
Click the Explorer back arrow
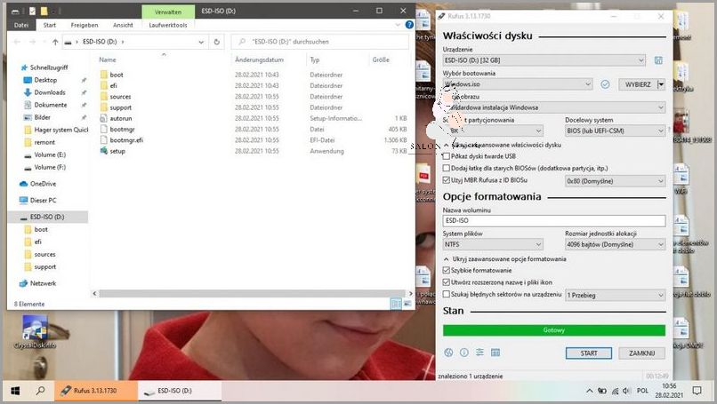tap(17, 42)
